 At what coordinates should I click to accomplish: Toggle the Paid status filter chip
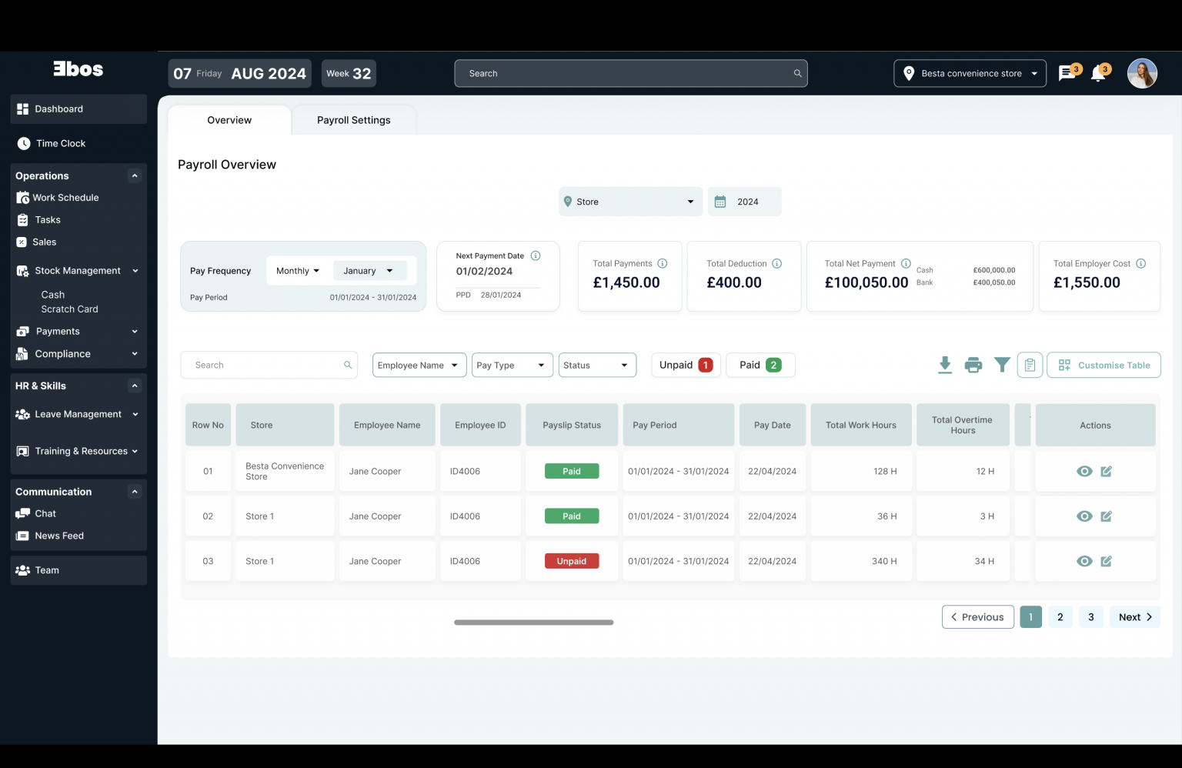760,365
